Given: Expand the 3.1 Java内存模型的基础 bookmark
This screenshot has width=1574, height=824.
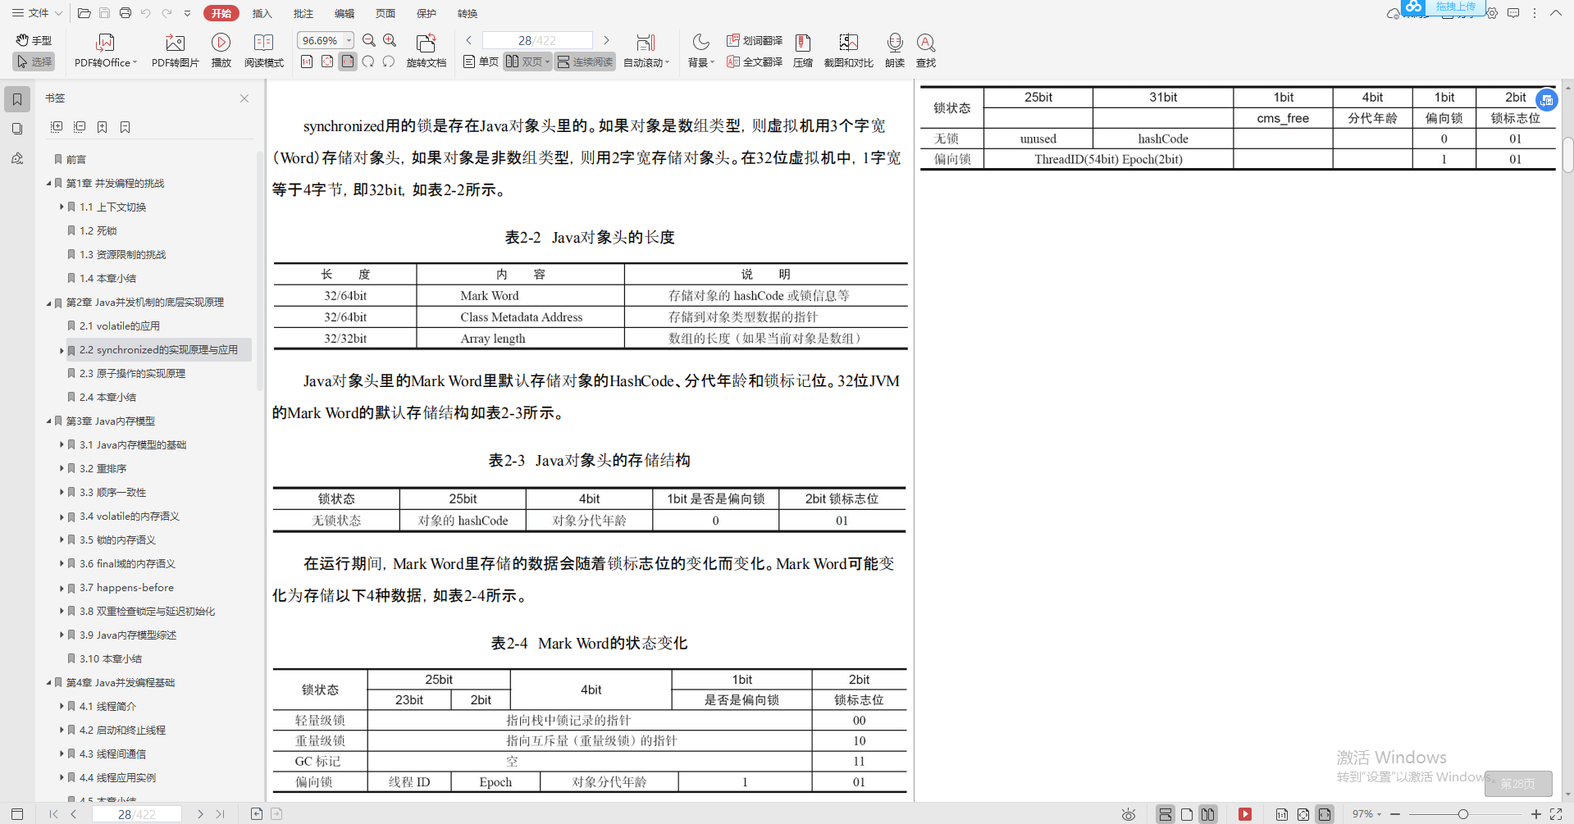Looking at the screenshot, I should click(61, 444).
